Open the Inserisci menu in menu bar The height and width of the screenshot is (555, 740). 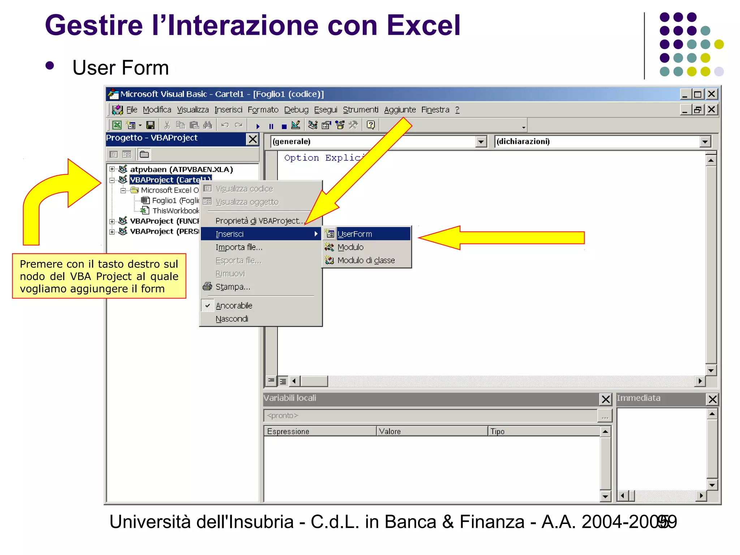(x=228, y=109)
